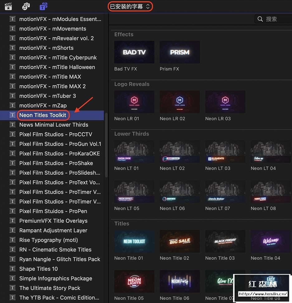
Task: Click the T icon beside Pixel Film Stuidos - ProPen
Action: click(12, 211)
